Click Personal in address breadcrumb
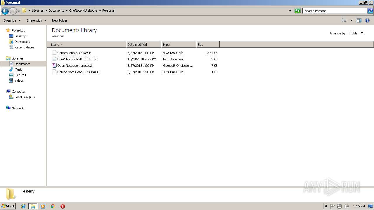The width and height of the screenshot is (374, 210). [108, 10]
